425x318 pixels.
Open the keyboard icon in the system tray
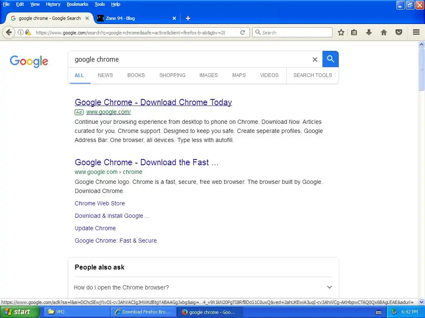point(379,312)
